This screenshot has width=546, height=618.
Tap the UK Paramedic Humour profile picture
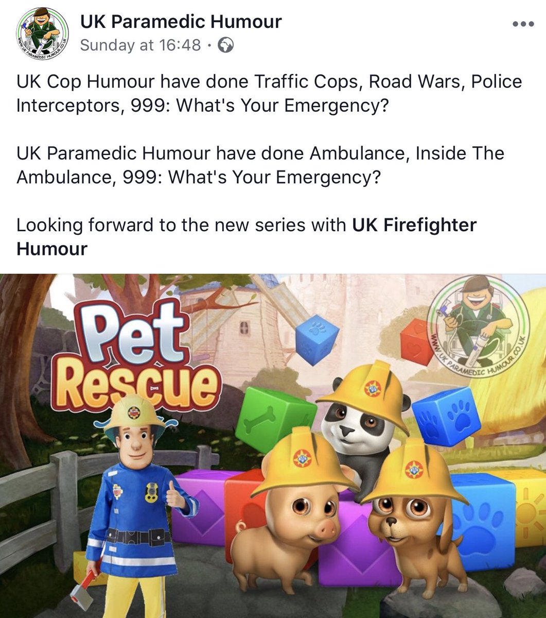click(42, 32)
